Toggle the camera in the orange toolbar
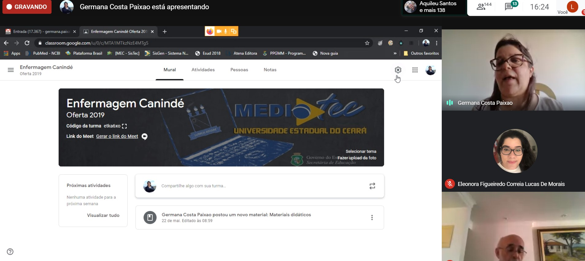This screenshot has width=585, height=261. pyautogui.click(x=219, y=31)
